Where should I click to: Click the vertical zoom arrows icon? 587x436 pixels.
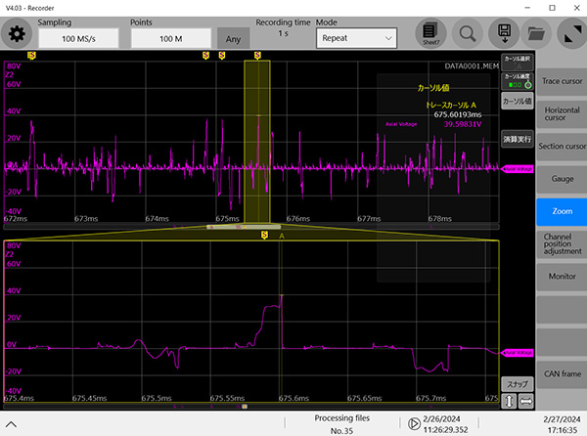[x=509, y=403]
